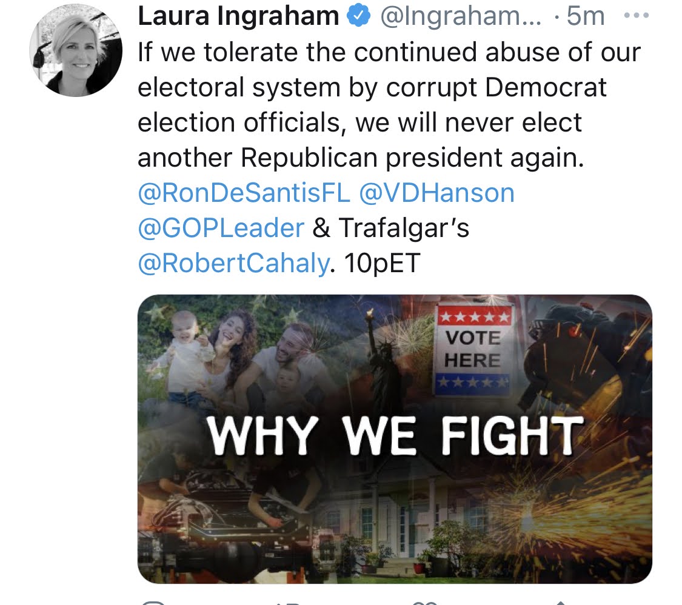
Task: Click the reply icon below the image
Action: click(154, 603)
